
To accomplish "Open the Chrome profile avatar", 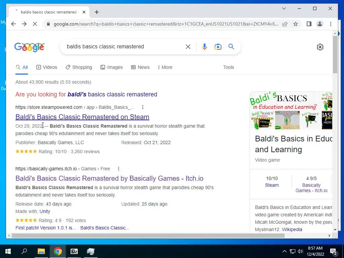I will click(x=320, y=24).
